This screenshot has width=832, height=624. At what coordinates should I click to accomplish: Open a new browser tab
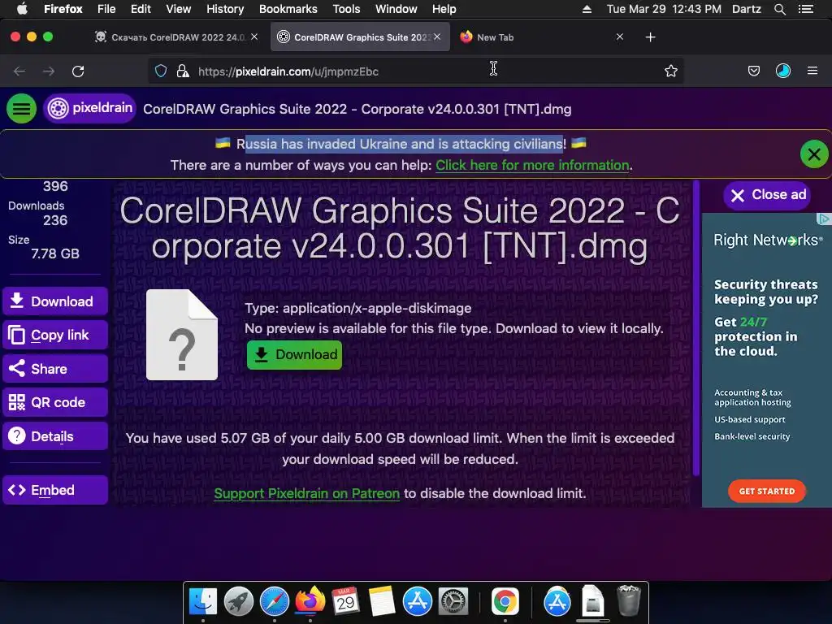pyautogui.click(x=651, y=37)
